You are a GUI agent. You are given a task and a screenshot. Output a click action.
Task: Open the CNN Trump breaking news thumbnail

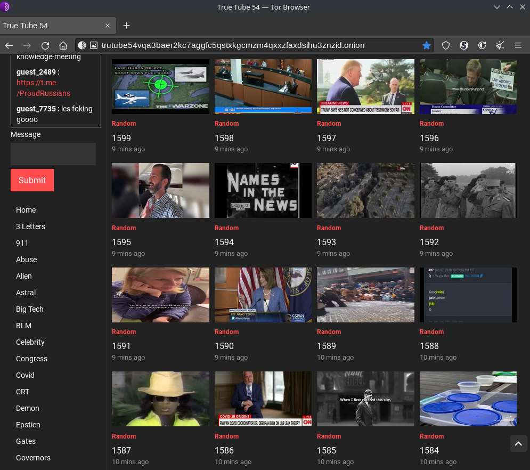366,86
